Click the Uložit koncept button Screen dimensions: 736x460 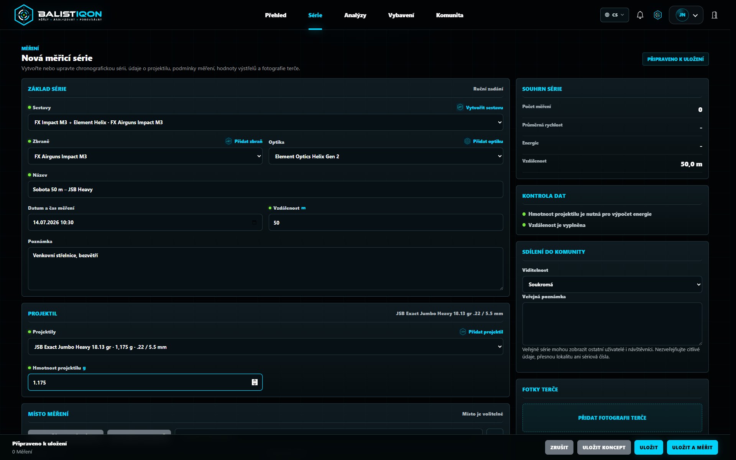(x=604, y=447)
